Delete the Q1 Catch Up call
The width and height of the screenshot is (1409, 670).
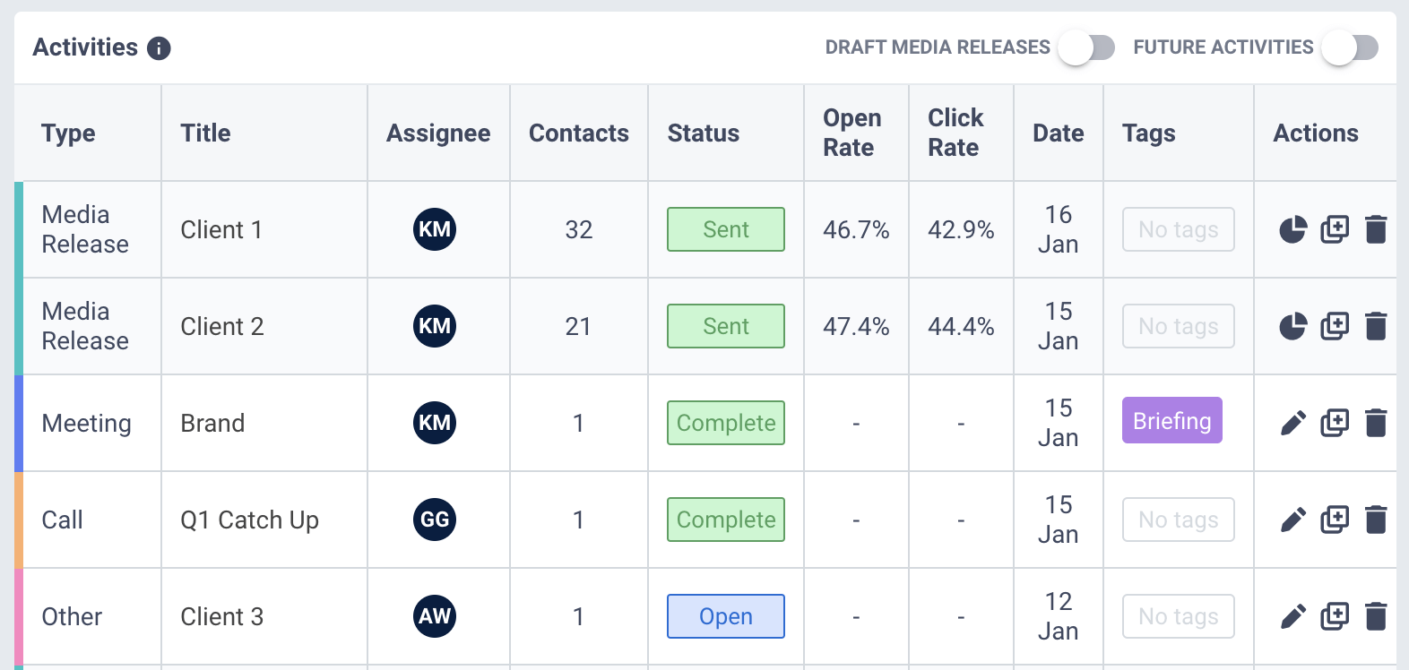click(1378, 520)
